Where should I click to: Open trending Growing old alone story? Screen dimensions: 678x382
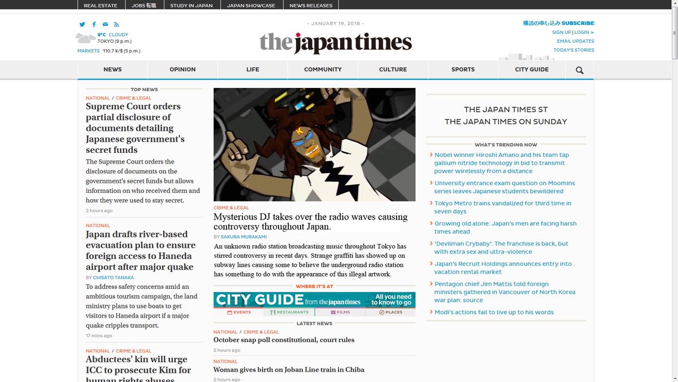coord(506,227)
